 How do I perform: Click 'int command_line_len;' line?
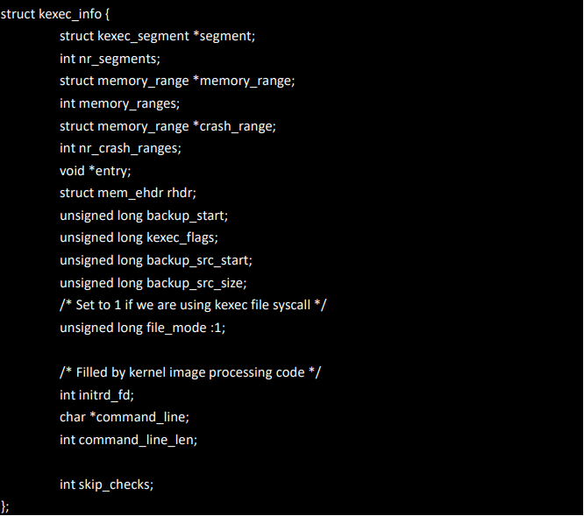pyautogui.click(x=129, y=440)
